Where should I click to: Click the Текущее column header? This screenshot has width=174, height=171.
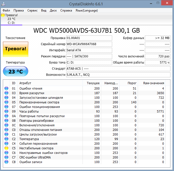pyautogui.click(x=92, y=83)
